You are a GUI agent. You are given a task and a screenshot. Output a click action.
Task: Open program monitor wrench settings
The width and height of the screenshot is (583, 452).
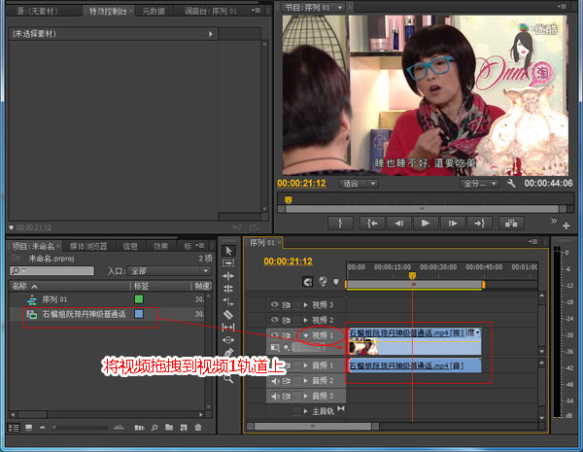(x=511, y=184)
